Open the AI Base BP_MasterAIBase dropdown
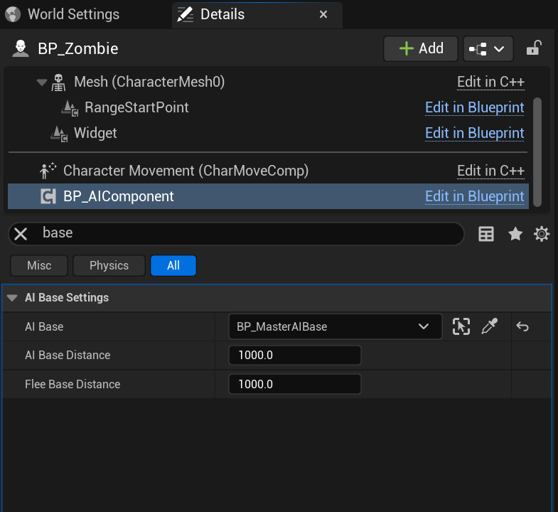558x512 pixels. [335, 327]
